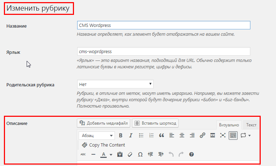This screenshot has width=276, height=166.
Task: Click the Вставить шорткод button
Action: pos(155,123)
